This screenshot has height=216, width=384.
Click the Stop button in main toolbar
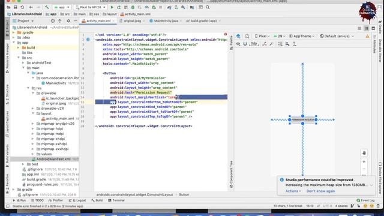coord(161,7)
